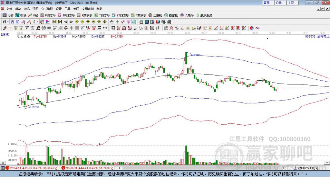Open the 交易委托 menu
Screen dimensions: 330x177
point(88,9)
